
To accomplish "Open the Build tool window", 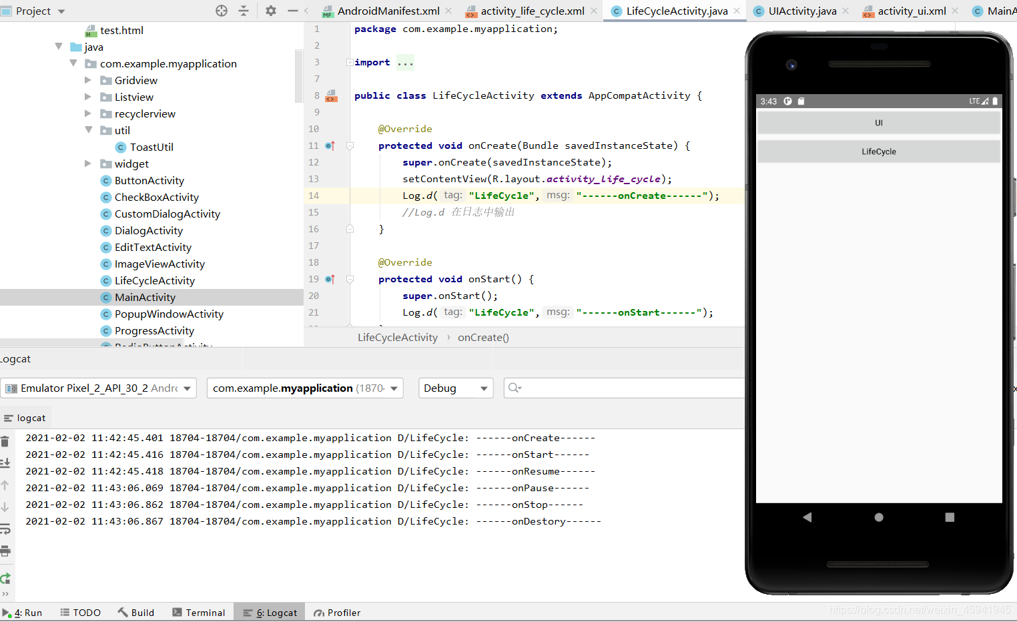I will click(x=136, y=613).
